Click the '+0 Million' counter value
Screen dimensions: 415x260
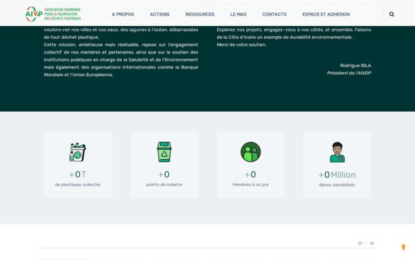337,175
